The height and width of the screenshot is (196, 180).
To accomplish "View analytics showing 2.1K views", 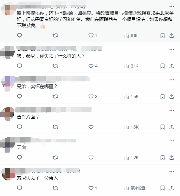I will (131, 66).
